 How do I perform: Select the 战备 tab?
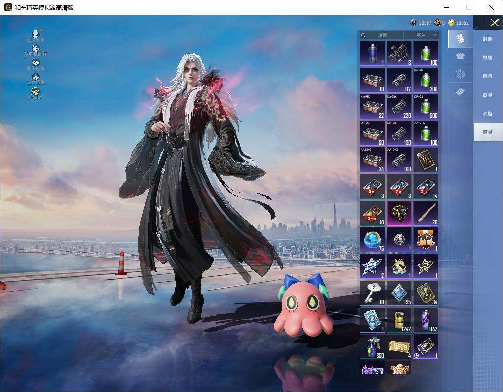point(488,114)
